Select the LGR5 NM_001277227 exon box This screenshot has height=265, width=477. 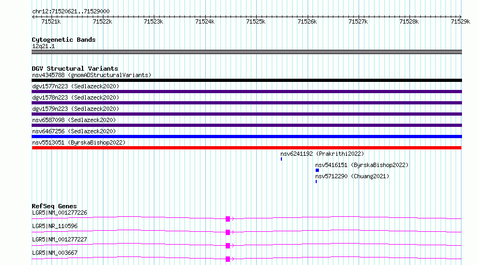[228, 246]
